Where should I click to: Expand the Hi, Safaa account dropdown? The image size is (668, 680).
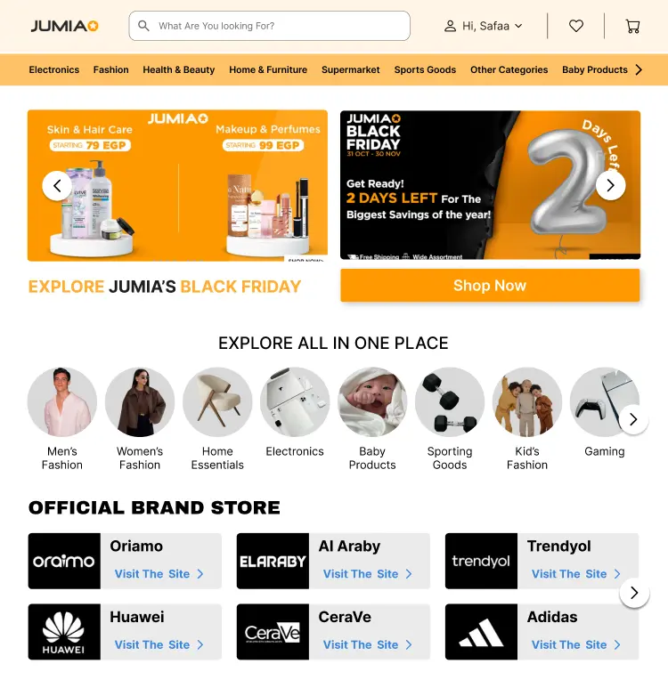click(x=483, y=26)
